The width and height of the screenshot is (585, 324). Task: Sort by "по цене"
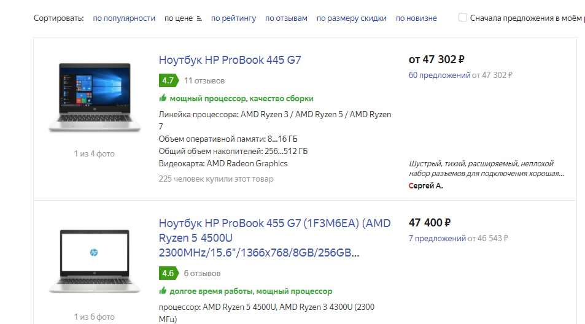(178, 18)
